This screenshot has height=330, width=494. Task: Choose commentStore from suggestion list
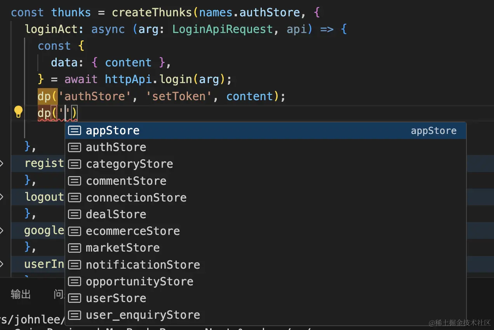click(x=266, y=181)
